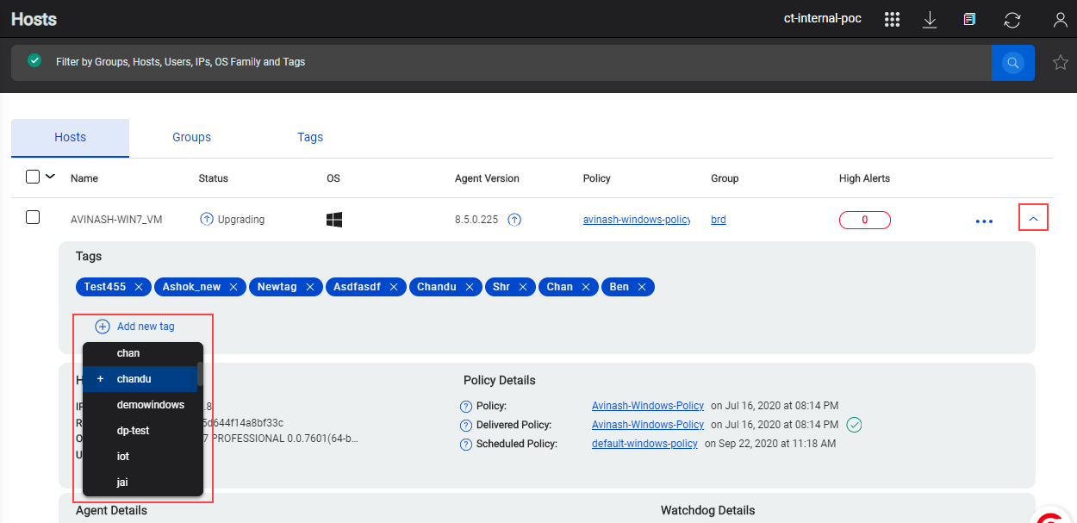Choose iot from the tag dropdown
The height and width of the screenshot is (523, 1077).
point(140,457)
